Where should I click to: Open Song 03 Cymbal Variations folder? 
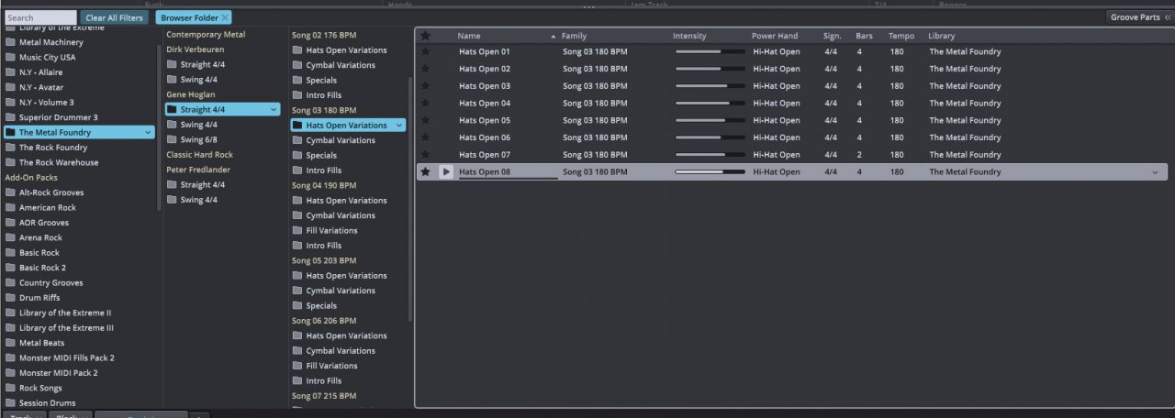[x=333, y=140]
